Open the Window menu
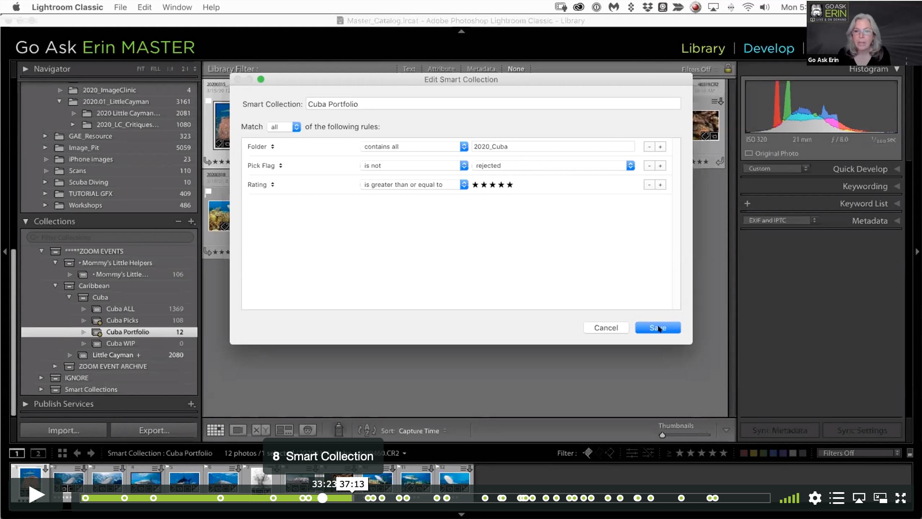 click(177, 7)
